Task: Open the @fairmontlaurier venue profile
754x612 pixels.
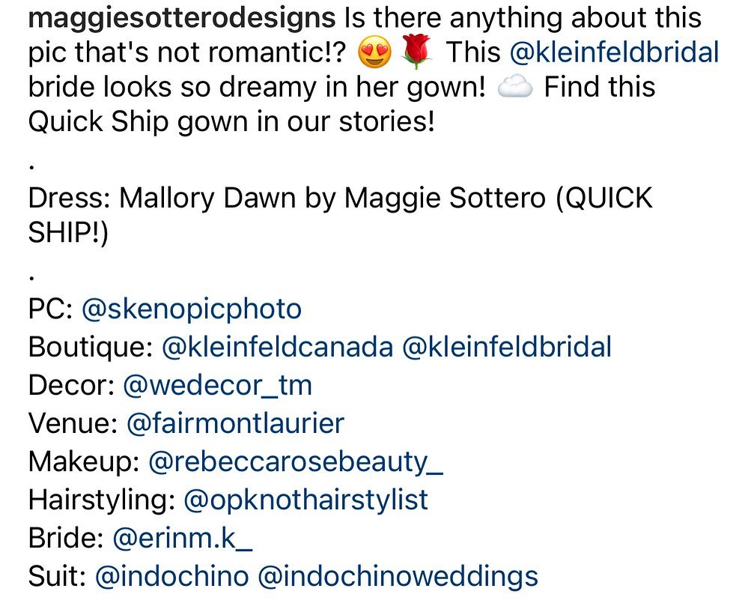Action: pos(236,423)
